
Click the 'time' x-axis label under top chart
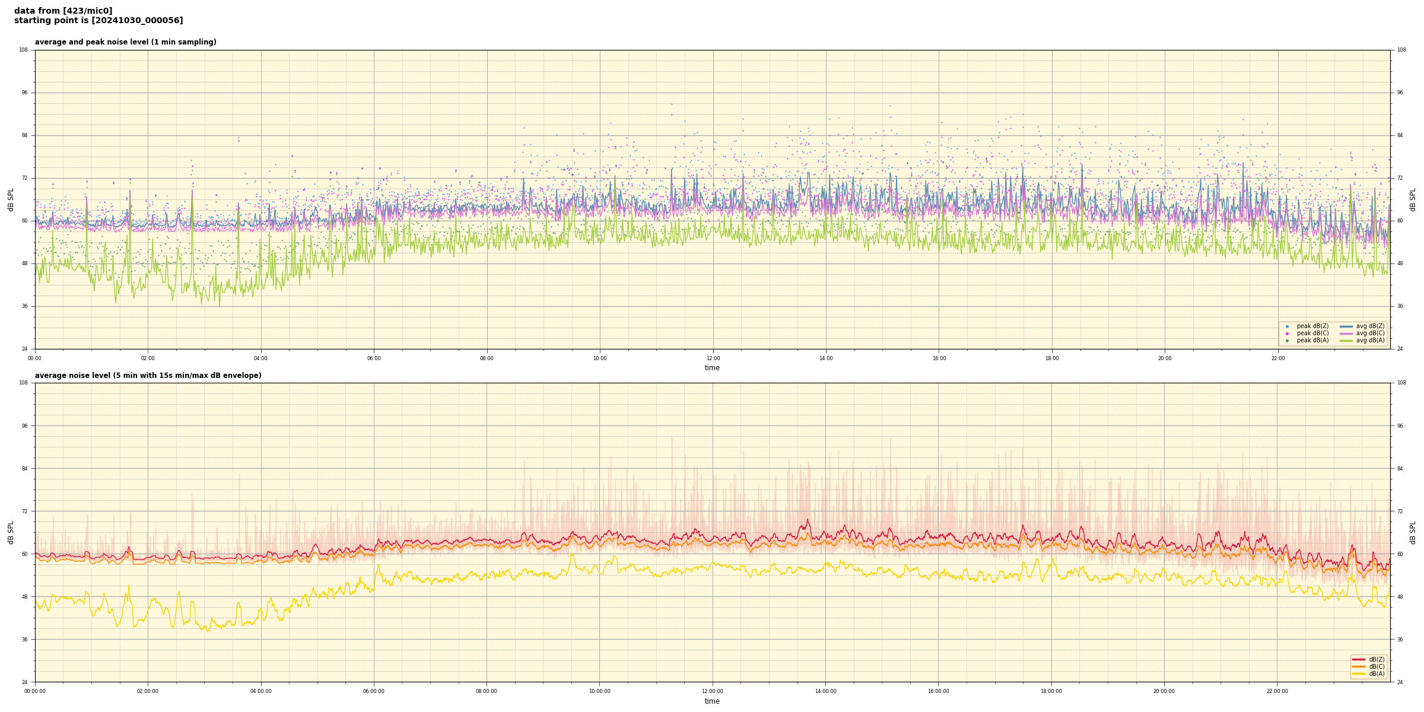pyautogui.click(x=712, y=368)
